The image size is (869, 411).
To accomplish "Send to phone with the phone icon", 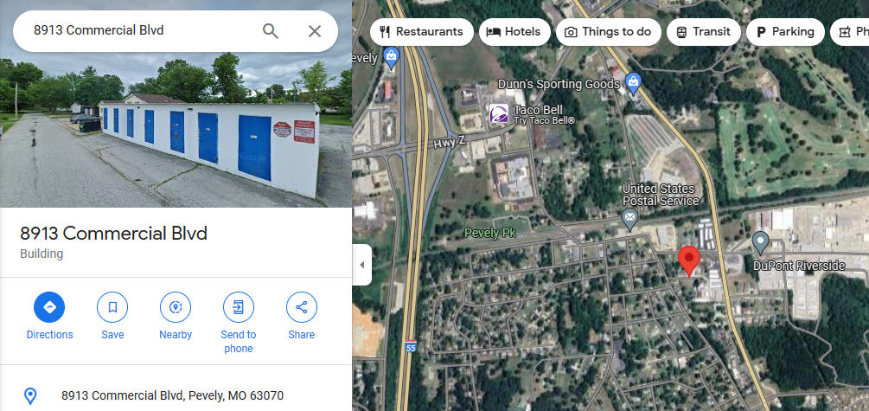I will click(x=239, y=307).
